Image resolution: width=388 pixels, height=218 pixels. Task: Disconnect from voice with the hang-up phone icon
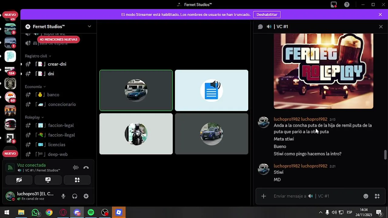[x=86, y=167]
